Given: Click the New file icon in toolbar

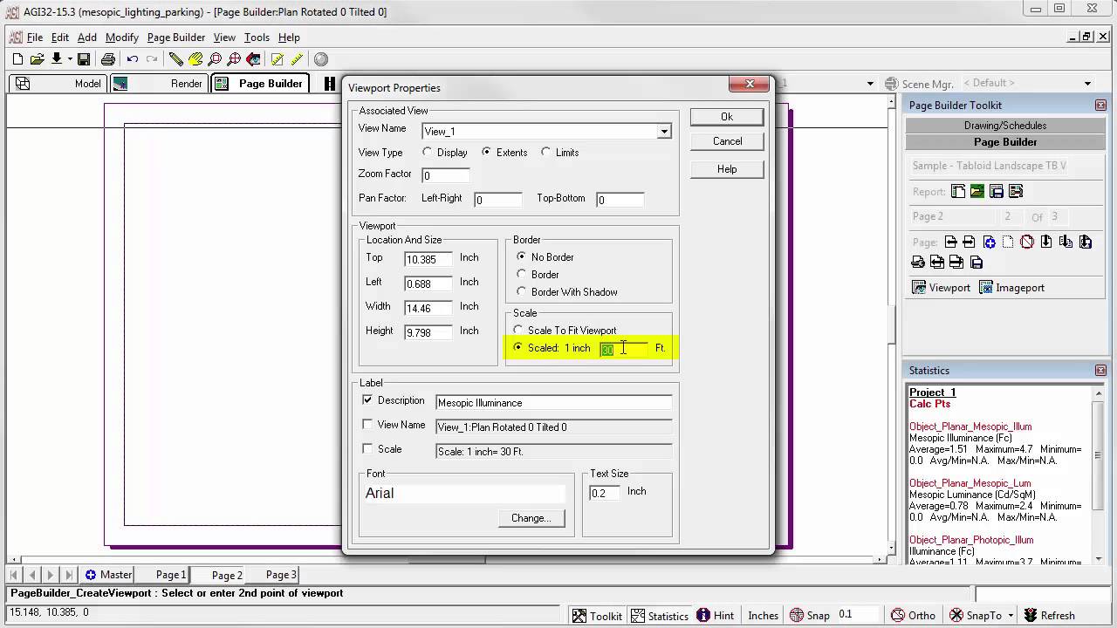Looking at the screenshot, I should (17, 59).
